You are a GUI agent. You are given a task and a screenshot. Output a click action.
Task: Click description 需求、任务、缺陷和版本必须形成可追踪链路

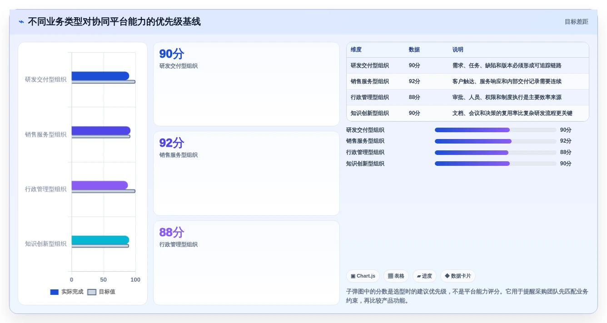coord(507,65)
